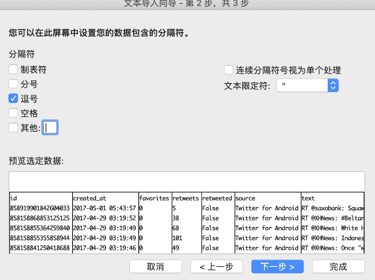Click the retweeted column header in preview
Viewport: 375px width, 280px height.
tap(217, 198)
